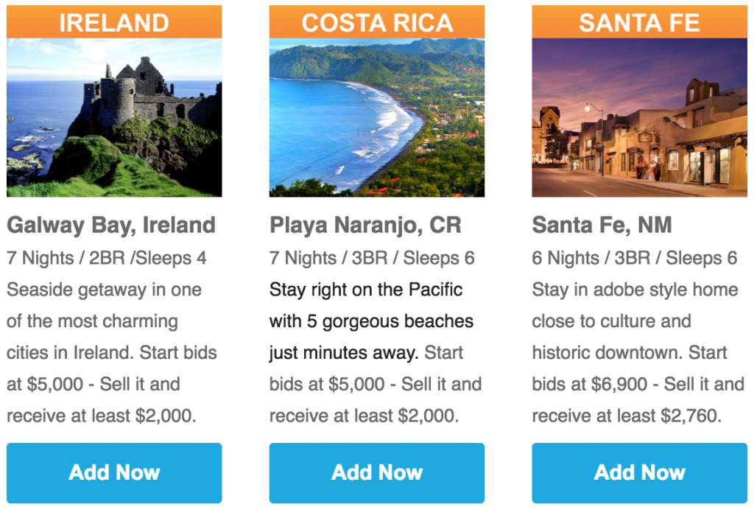The image size is (754, 510).
Task: Click Add Now under Playa Naranjo, CR
Action: (376, 473)
